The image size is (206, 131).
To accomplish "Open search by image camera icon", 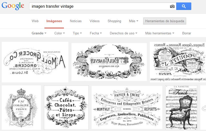I will pos(172,6).
